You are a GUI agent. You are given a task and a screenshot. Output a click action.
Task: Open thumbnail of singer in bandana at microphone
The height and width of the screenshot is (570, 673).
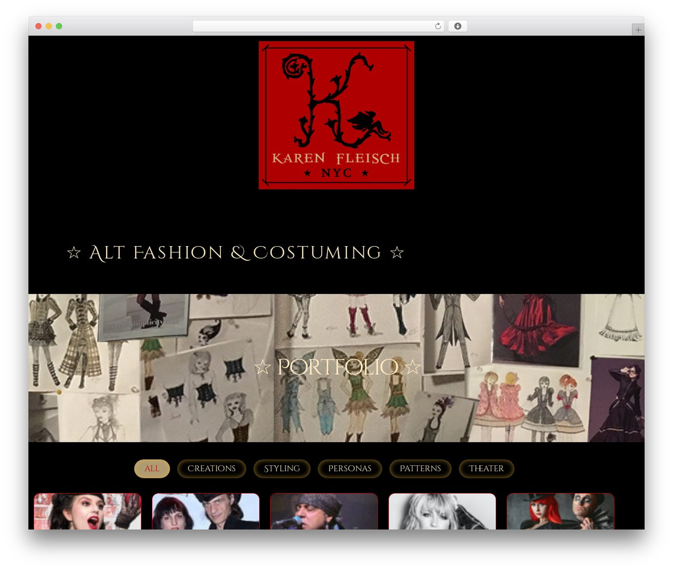coord(324,511)
